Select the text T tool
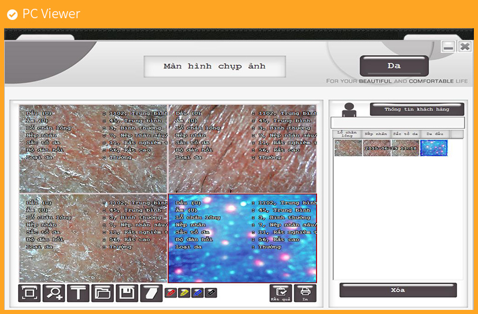The height and width of the screenshot is (314, 478). 78,293
